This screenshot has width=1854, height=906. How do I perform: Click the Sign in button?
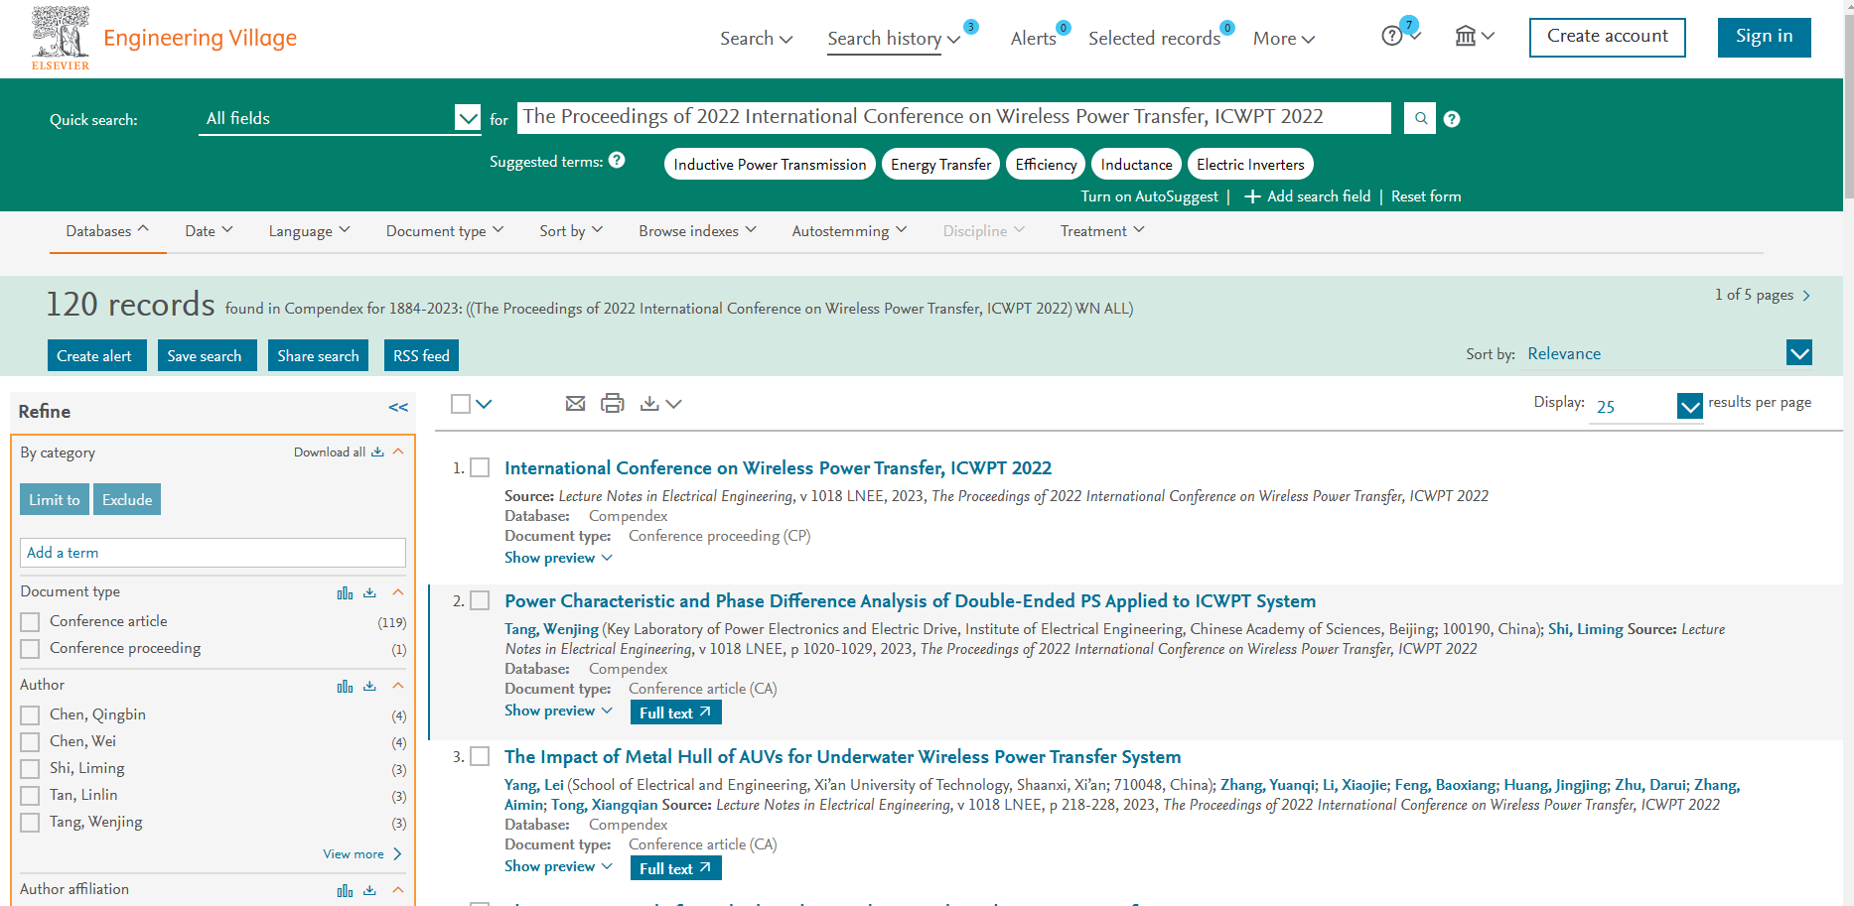coord(1764,37)
